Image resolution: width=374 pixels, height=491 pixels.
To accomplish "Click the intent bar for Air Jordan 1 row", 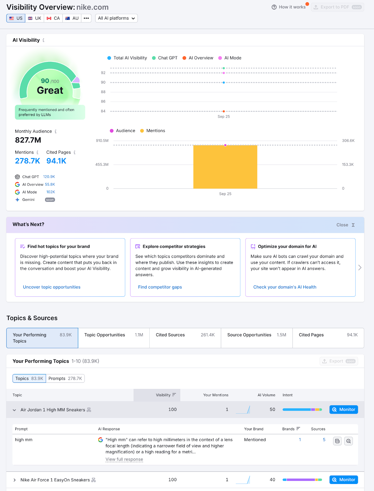I will pos(302,410).
